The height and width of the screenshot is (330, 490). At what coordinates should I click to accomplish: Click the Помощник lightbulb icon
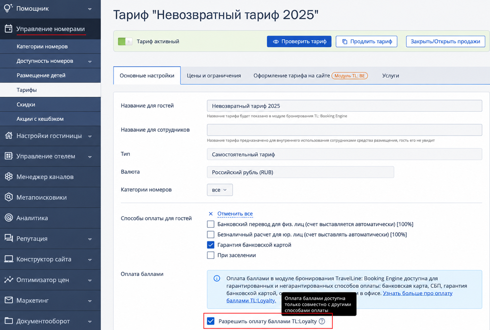8,8
